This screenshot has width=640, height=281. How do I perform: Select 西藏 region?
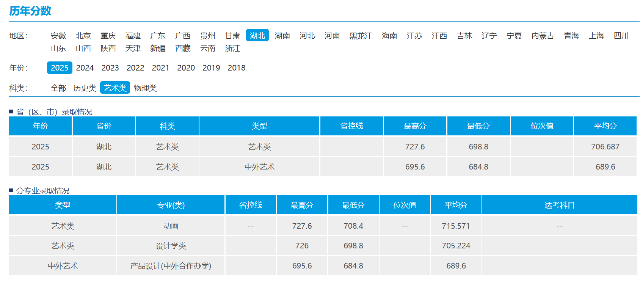coord(183,49)
